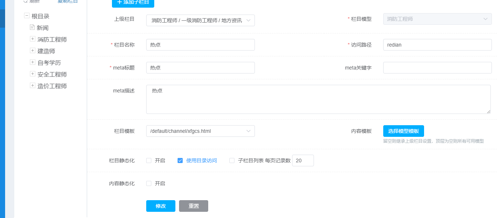Click the 每页记录数 number field
Screen dimensions: 497x218
click(x=303, y=160)
